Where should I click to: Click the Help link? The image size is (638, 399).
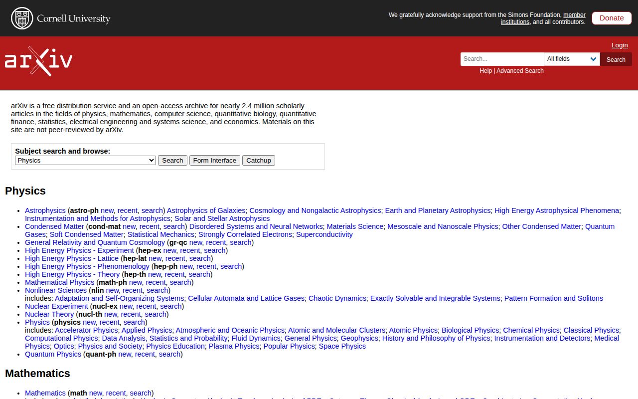tap(485, 71)
